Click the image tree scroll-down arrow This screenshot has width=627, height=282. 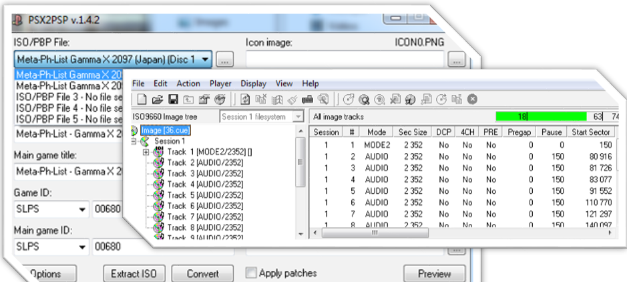point(300,234)
